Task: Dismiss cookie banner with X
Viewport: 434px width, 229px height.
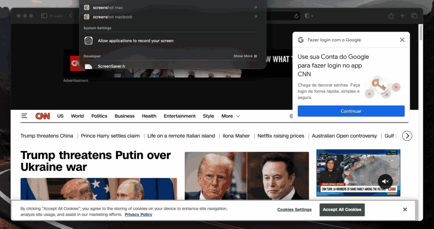Action: coord(405,210)
